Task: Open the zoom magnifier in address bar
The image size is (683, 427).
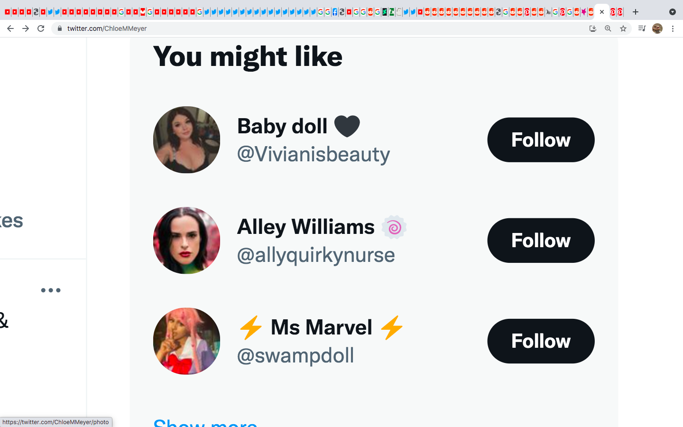Action: pos(608,28)
